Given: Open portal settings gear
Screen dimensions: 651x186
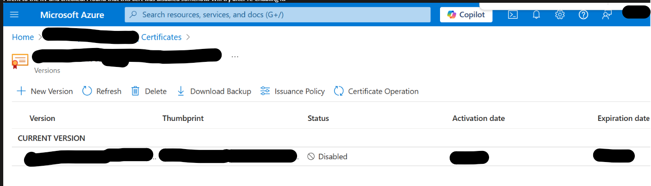Looking at the screenshot, I should pyautogui.click(x=560, y=15).
